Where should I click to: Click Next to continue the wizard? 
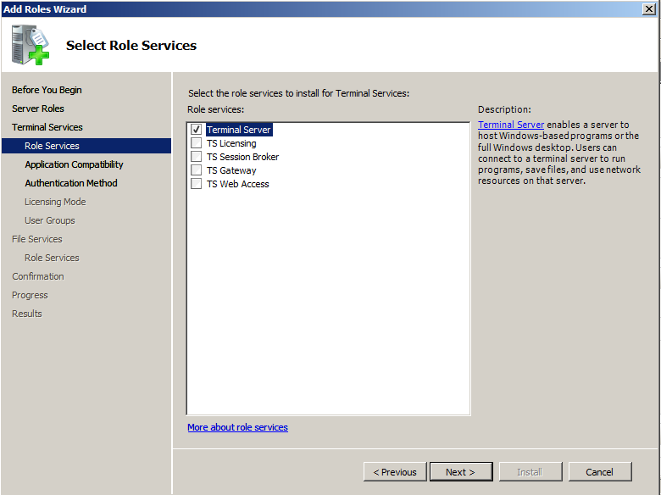tap(461, 472)
